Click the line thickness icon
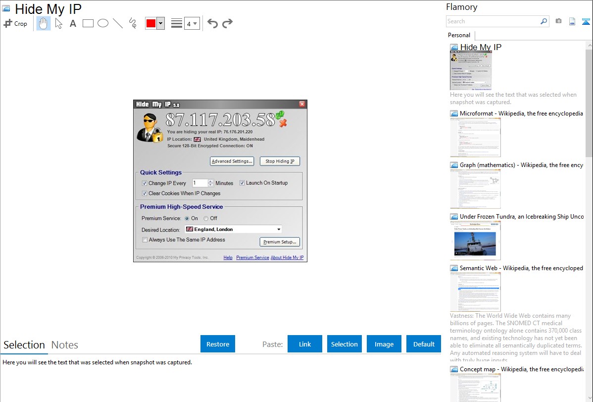 point(177,23)
